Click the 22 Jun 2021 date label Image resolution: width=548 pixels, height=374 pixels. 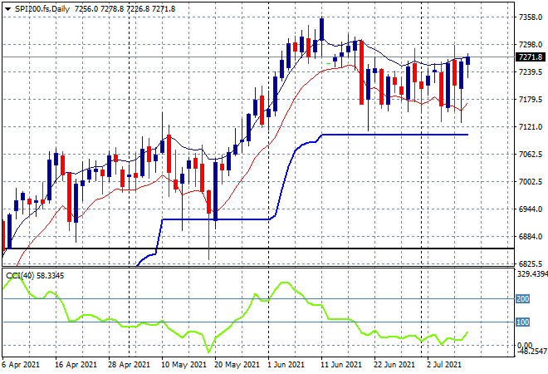pos(394,365)
